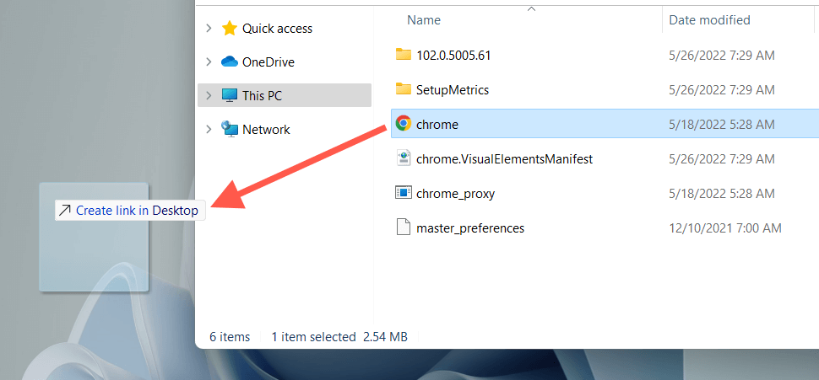Open the SetupMetrics folder entry
This screenshot has width=819, height=380.
[x=453, y=90]
